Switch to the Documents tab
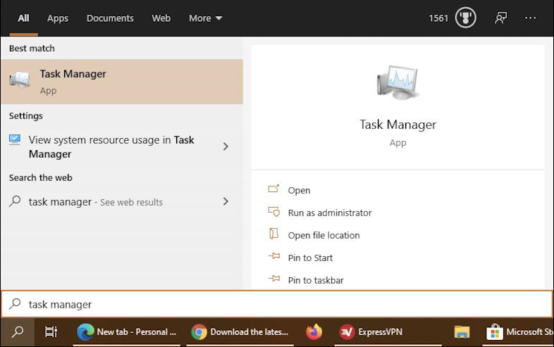 pos(110,18)
